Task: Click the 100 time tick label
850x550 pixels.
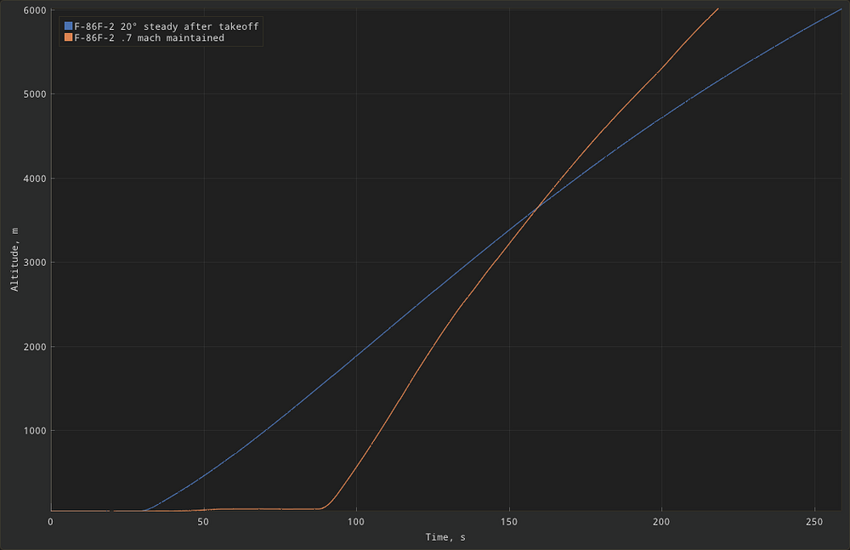Action: click(356, 522)
